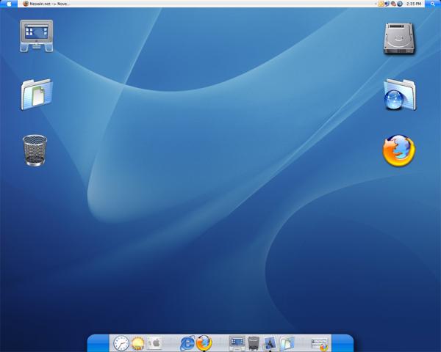
Task: Launch Firefox from the dock
Action: 204,342
